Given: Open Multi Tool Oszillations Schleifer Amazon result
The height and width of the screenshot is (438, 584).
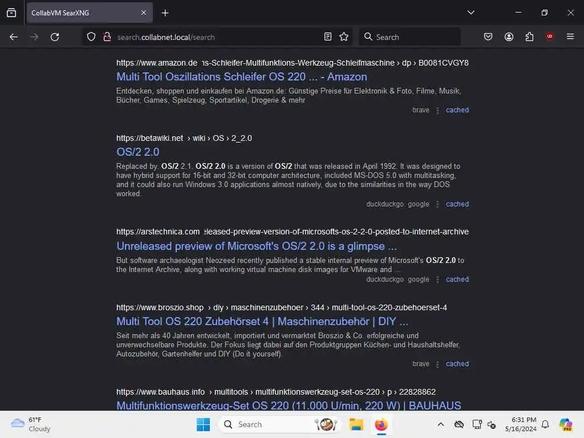Looking at the screenshot, I should pyautogui.click(x=241, y=77).
